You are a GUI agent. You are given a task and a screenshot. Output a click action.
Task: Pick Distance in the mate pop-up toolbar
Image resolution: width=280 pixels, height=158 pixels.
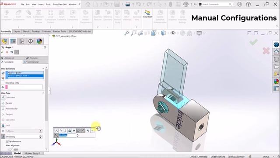coord(74,131)
